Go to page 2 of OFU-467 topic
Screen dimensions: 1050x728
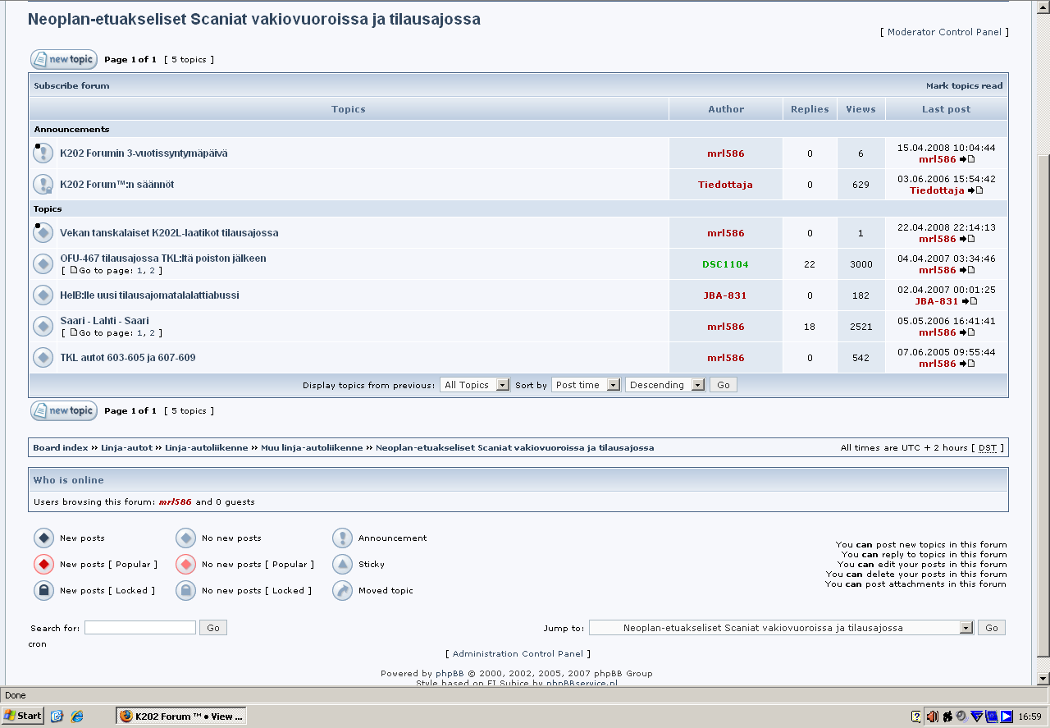click(152, 271)
